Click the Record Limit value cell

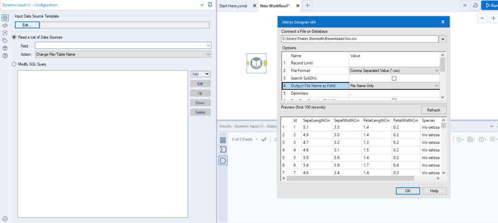(394, 63)
